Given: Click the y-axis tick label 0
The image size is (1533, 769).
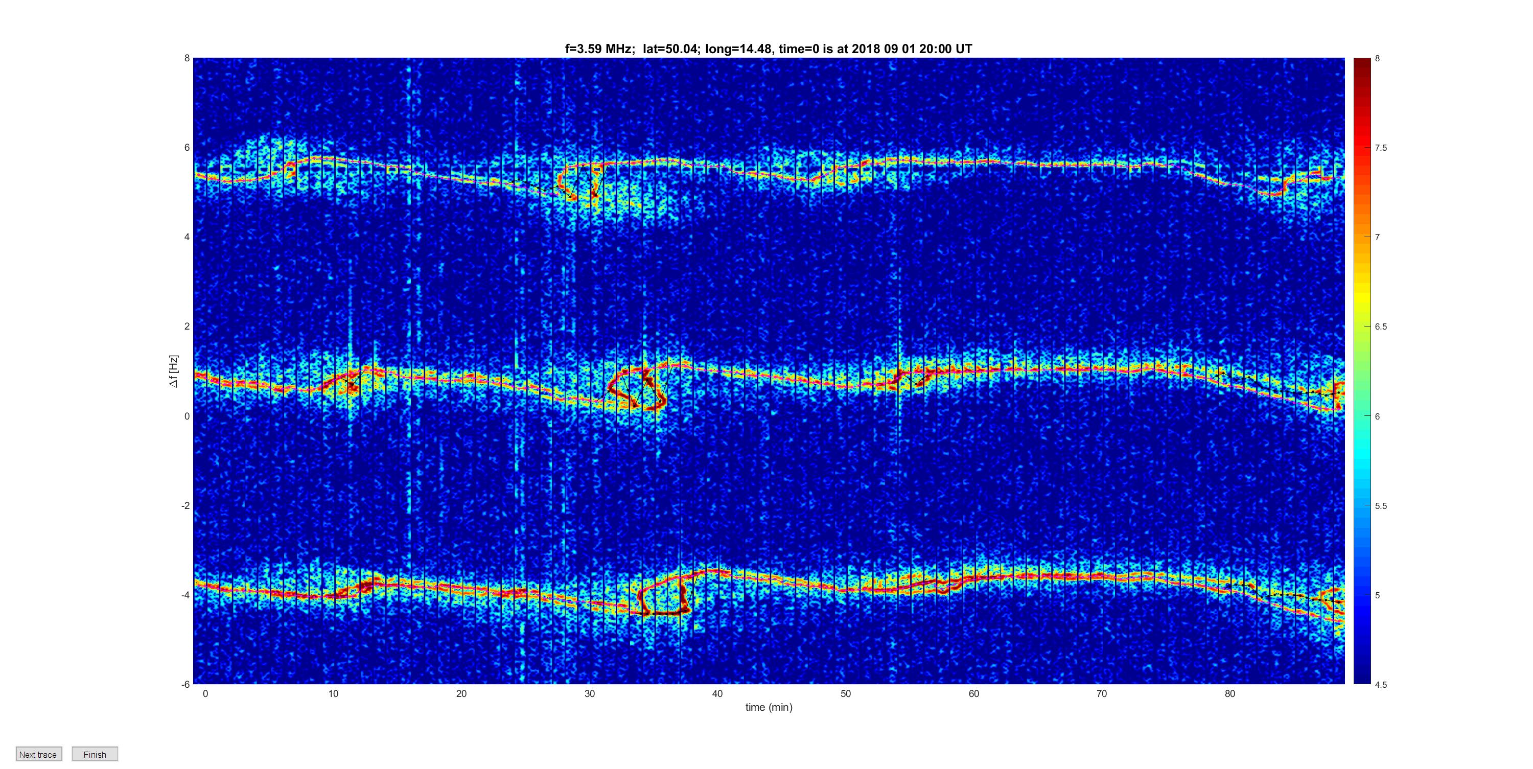Looking at the screenshot, I should (187, 416).
